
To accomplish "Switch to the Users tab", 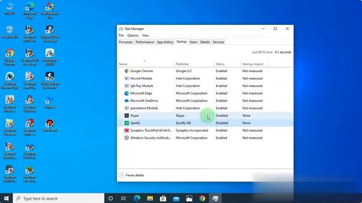I will point(193,42).
